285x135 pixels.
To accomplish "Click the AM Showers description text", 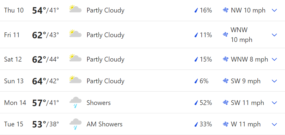I will pos(104,124).
